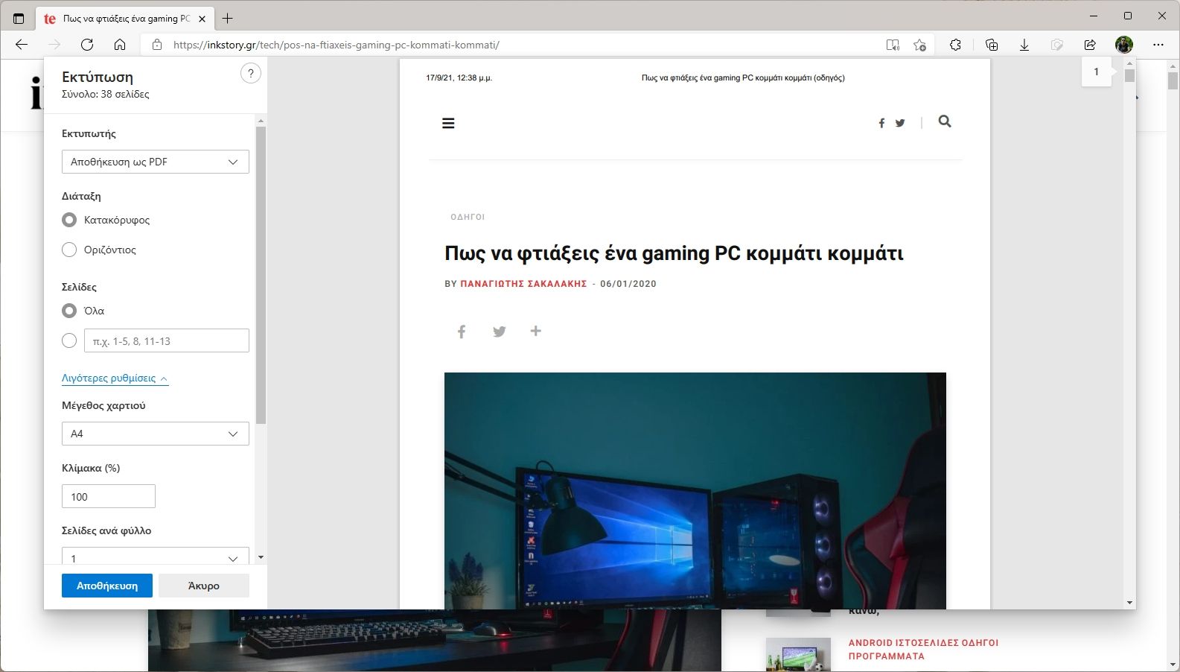Open print dialog help

[251, 73]
